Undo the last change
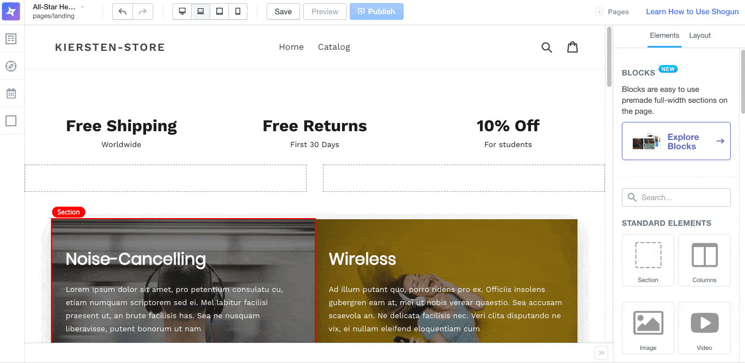 click(123, 11)
